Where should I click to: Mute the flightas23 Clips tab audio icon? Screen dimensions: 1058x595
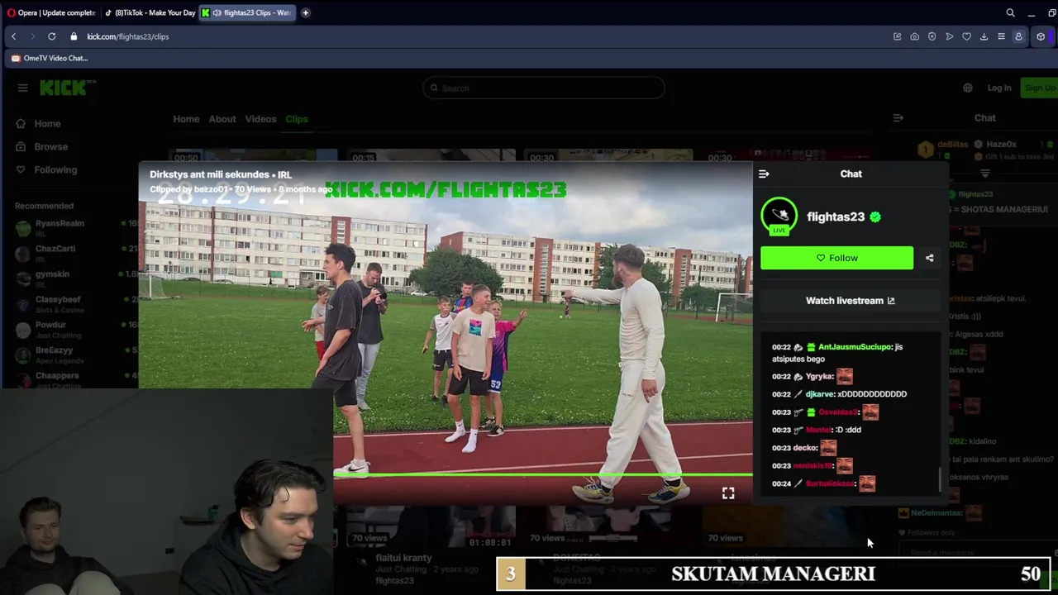click(x=216, y=12)
